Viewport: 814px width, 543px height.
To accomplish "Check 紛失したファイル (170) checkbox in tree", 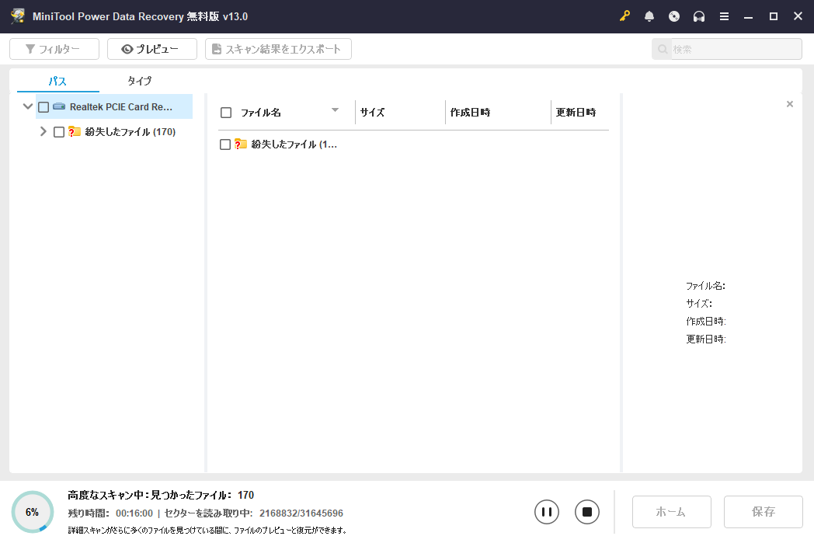I will [x=59, y=132].
